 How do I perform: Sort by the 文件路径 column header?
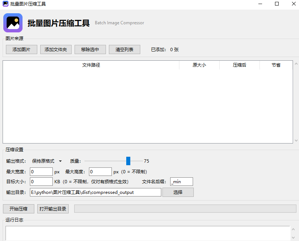pyautogui.click(x=91, y=65)
